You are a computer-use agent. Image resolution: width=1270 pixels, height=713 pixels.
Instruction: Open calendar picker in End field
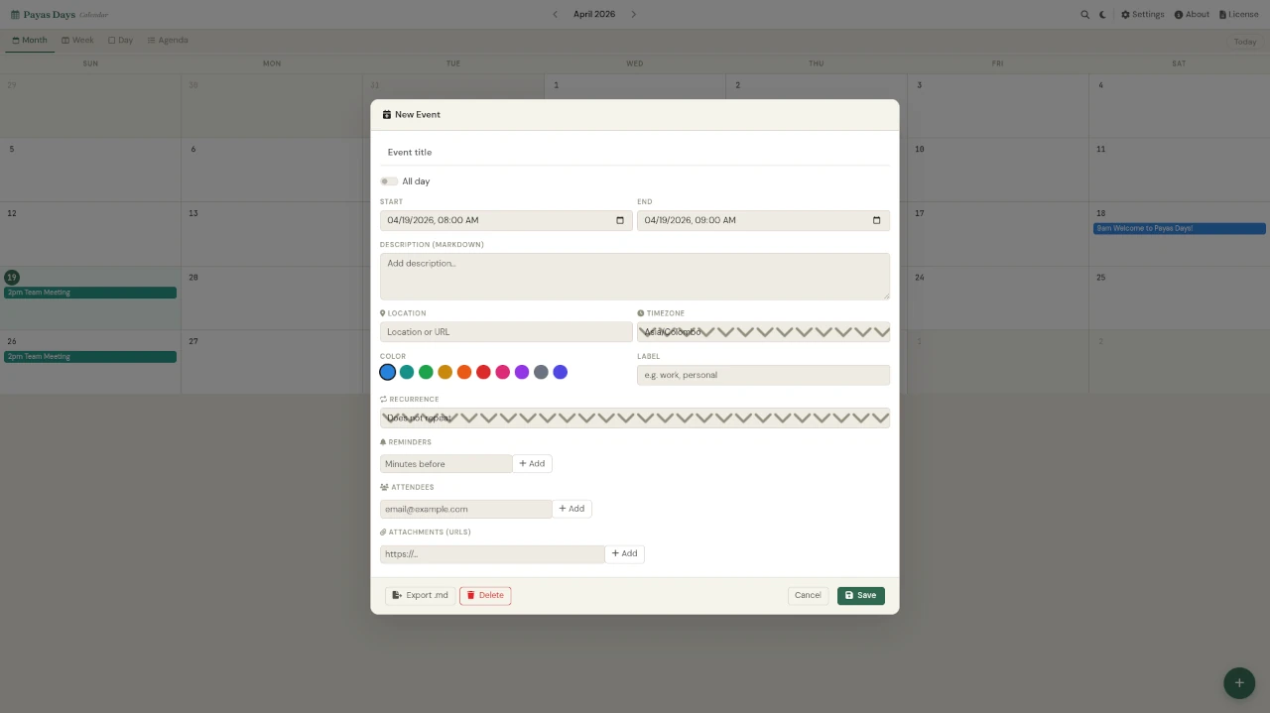(x=876, y=220)
